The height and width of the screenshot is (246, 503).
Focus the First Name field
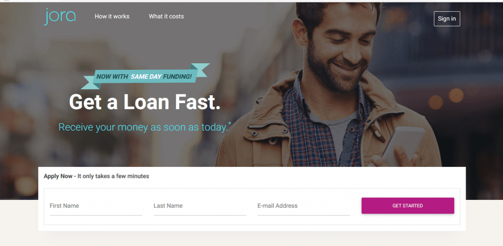tap(96, 206)
